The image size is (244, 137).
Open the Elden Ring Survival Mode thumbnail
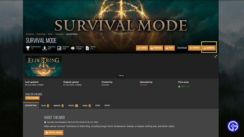(x=43, y=66)
